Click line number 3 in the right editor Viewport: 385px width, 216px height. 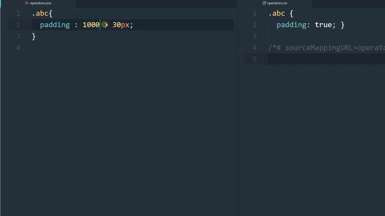pos(254,36)
